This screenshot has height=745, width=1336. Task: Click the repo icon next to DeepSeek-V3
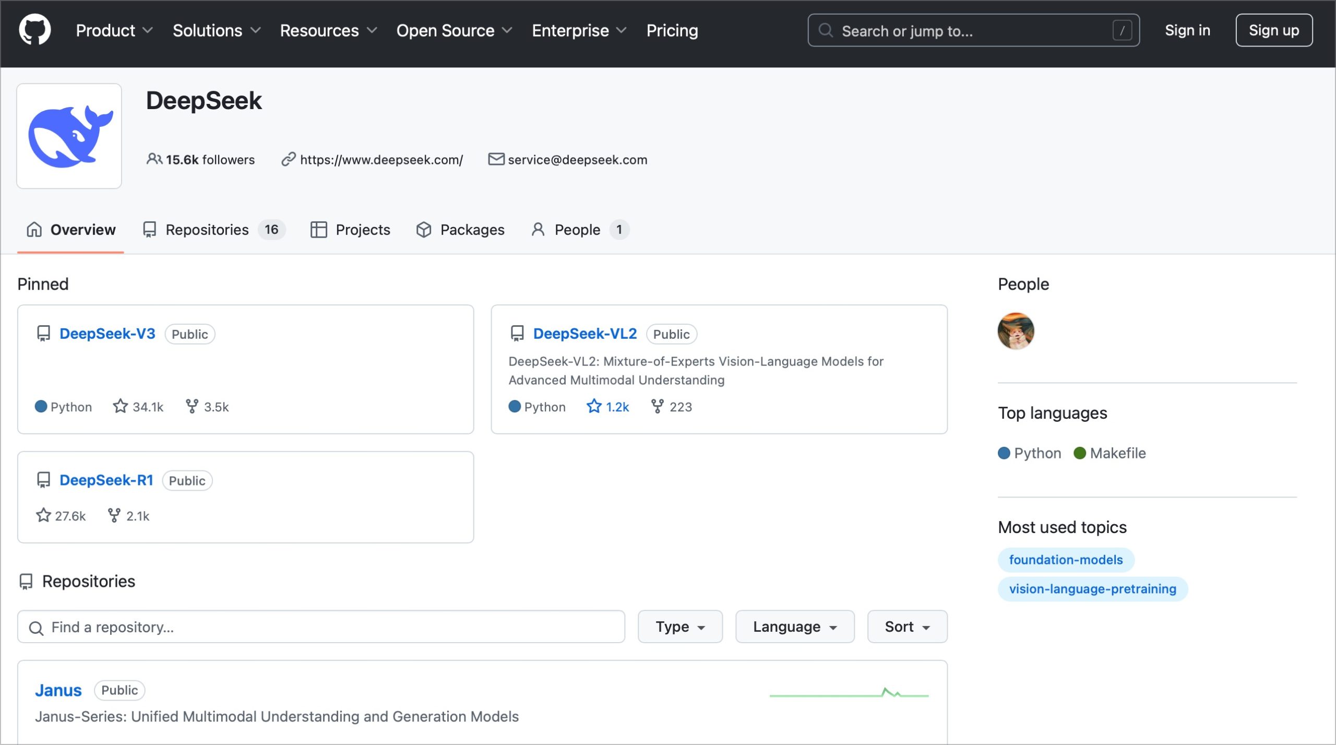click(x=44, y=334)
